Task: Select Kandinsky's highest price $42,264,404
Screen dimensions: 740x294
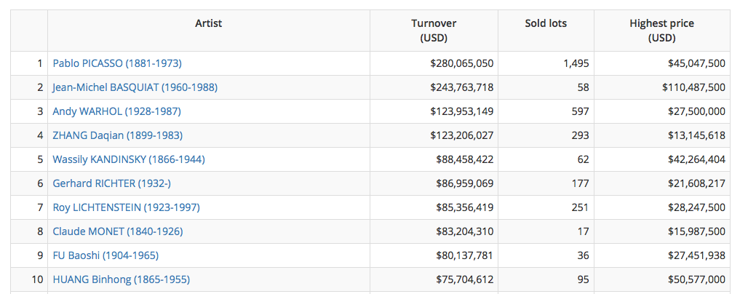Action: pos(696,159)
